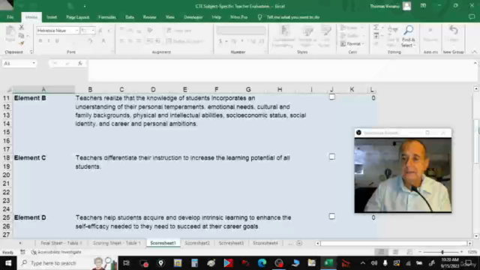The image size is (480, 270).
Task: Toggle Underline formatting in Font group
Action: 57,40
